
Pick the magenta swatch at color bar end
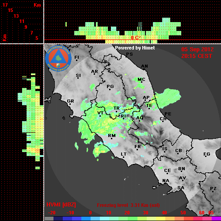(216, 219)
